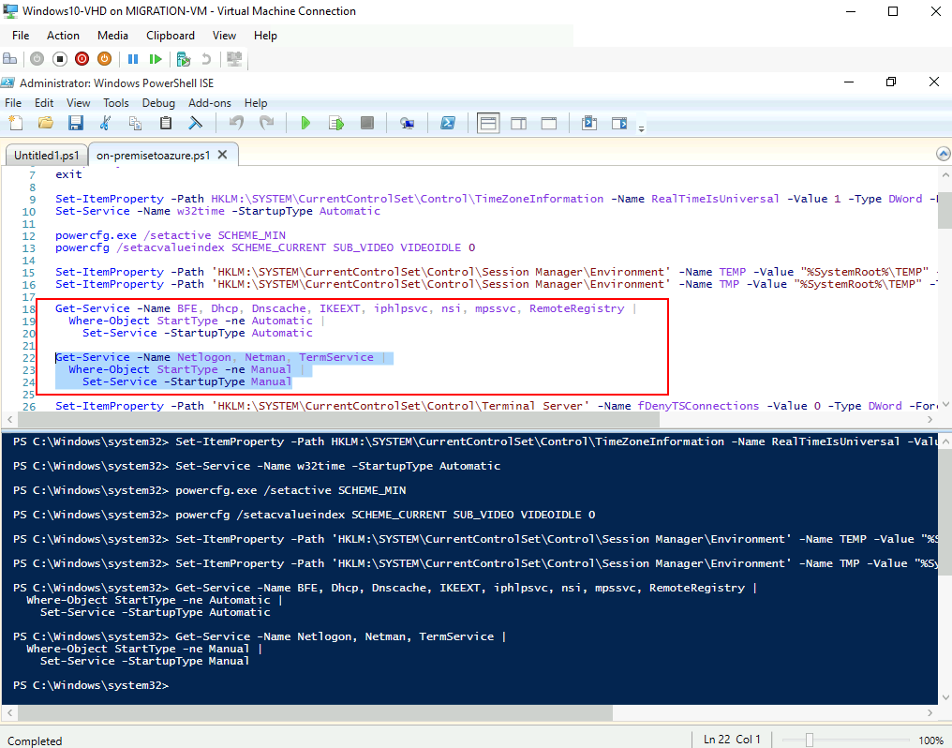Run selection in ISE toolbar

coord(336,123)
